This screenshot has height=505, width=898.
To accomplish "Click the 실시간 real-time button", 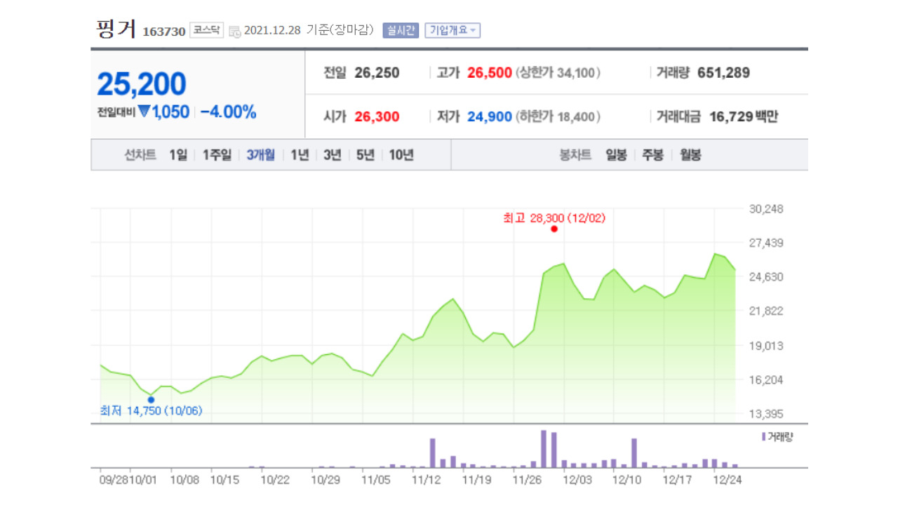I will (x=401, y=30).
